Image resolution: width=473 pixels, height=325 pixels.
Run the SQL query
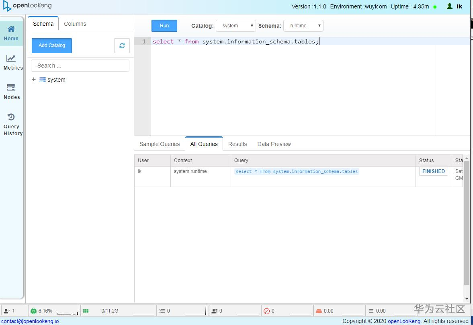pos(164,26)
